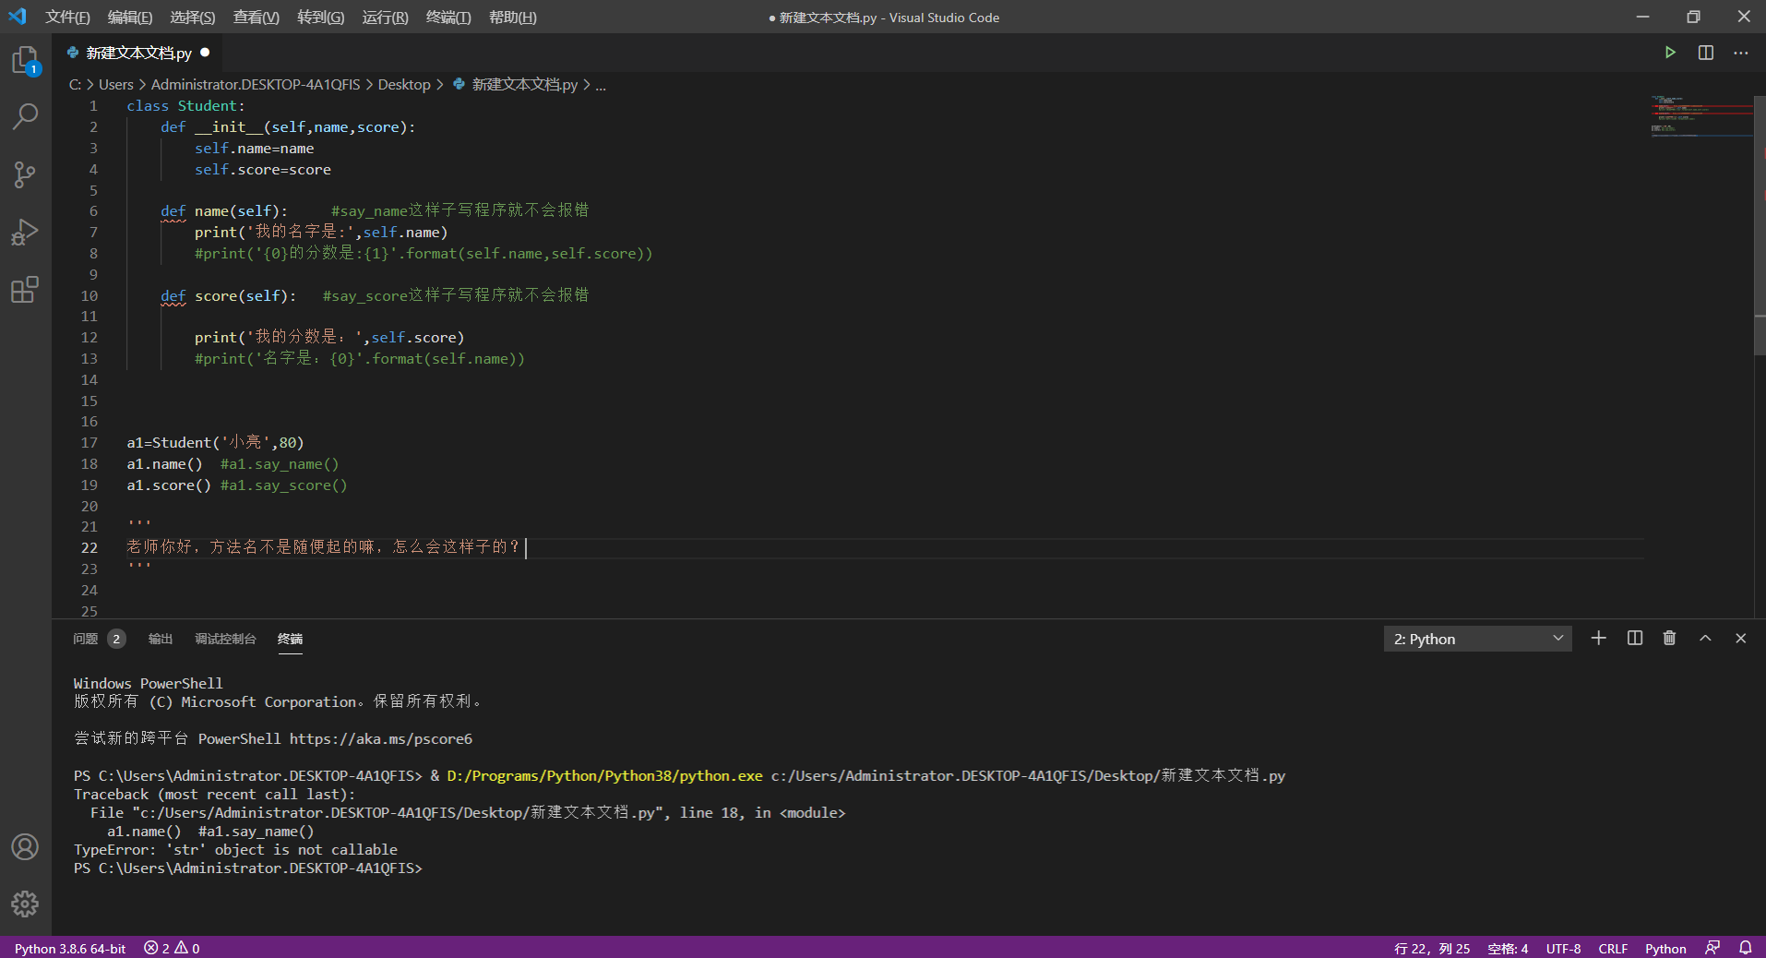This screenshot has width=1766, height=958.
Task: Expand the Administrator.DESKTOP-4A1QFIS breadcrumb
Action: (x=256, y=84)
